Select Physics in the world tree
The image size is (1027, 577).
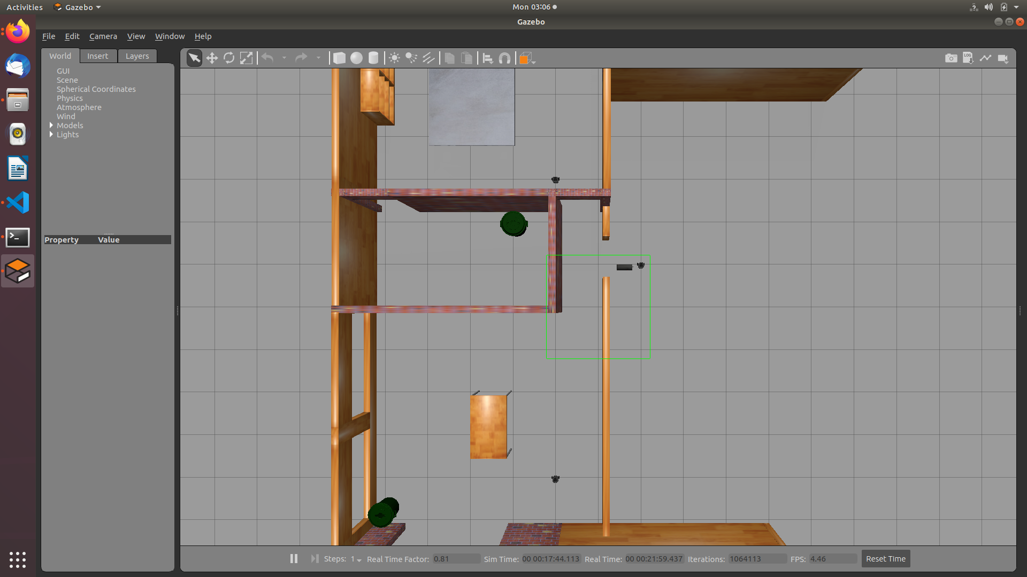[x=70, y=98]
